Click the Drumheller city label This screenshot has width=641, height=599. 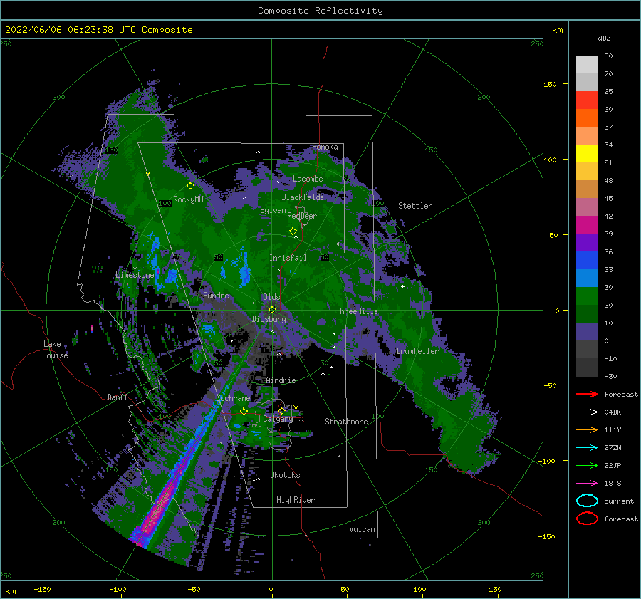coord(417,351)
